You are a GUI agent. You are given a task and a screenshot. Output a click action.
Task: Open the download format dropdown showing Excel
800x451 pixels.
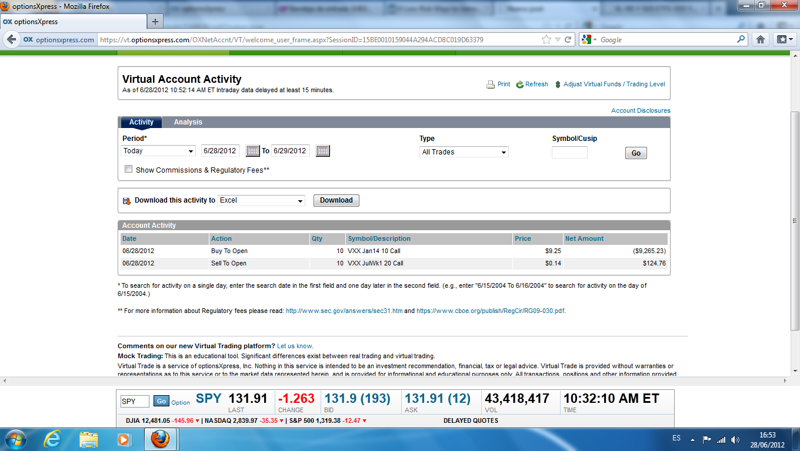(x=261, y=200)
